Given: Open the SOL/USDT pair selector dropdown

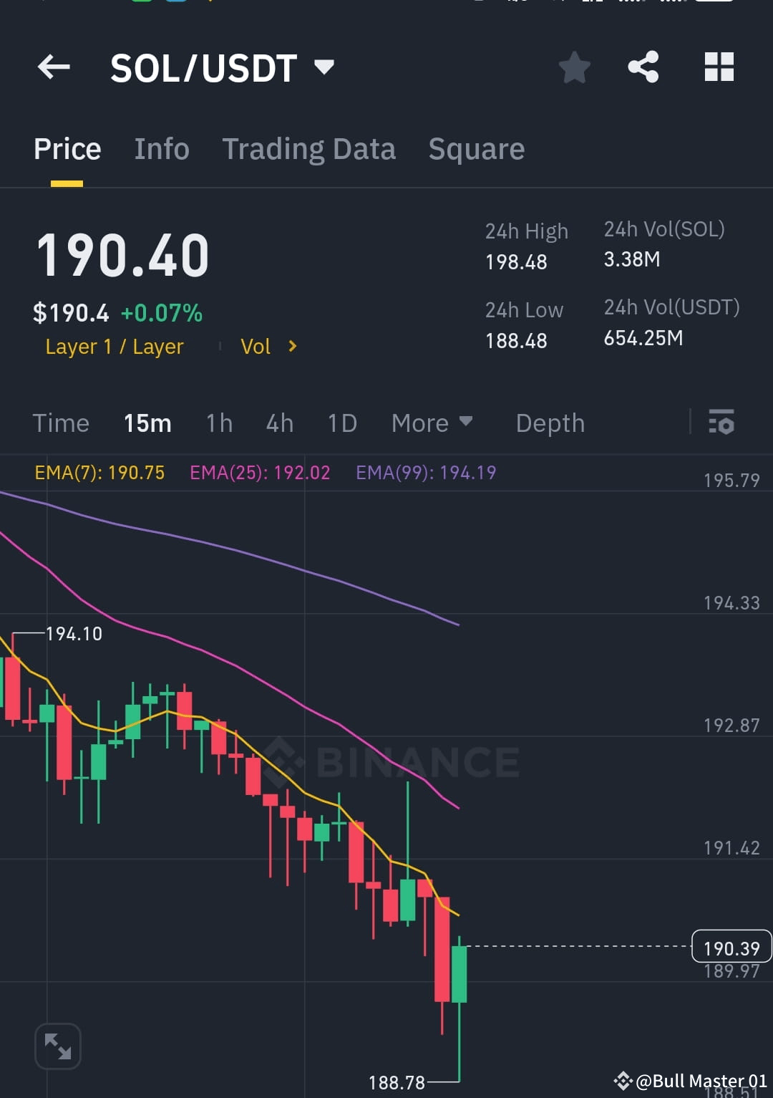Looking at the screenshot, I should [324, 67].
